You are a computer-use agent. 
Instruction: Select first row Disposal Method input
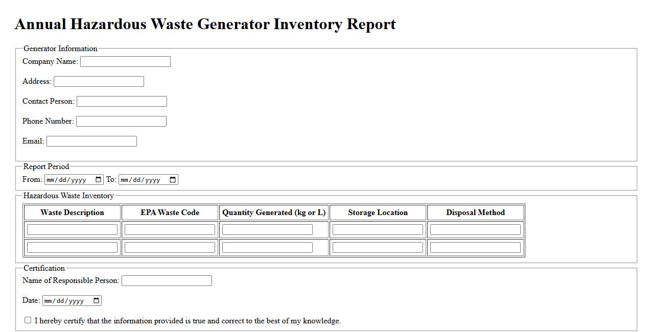coord(475,230)
